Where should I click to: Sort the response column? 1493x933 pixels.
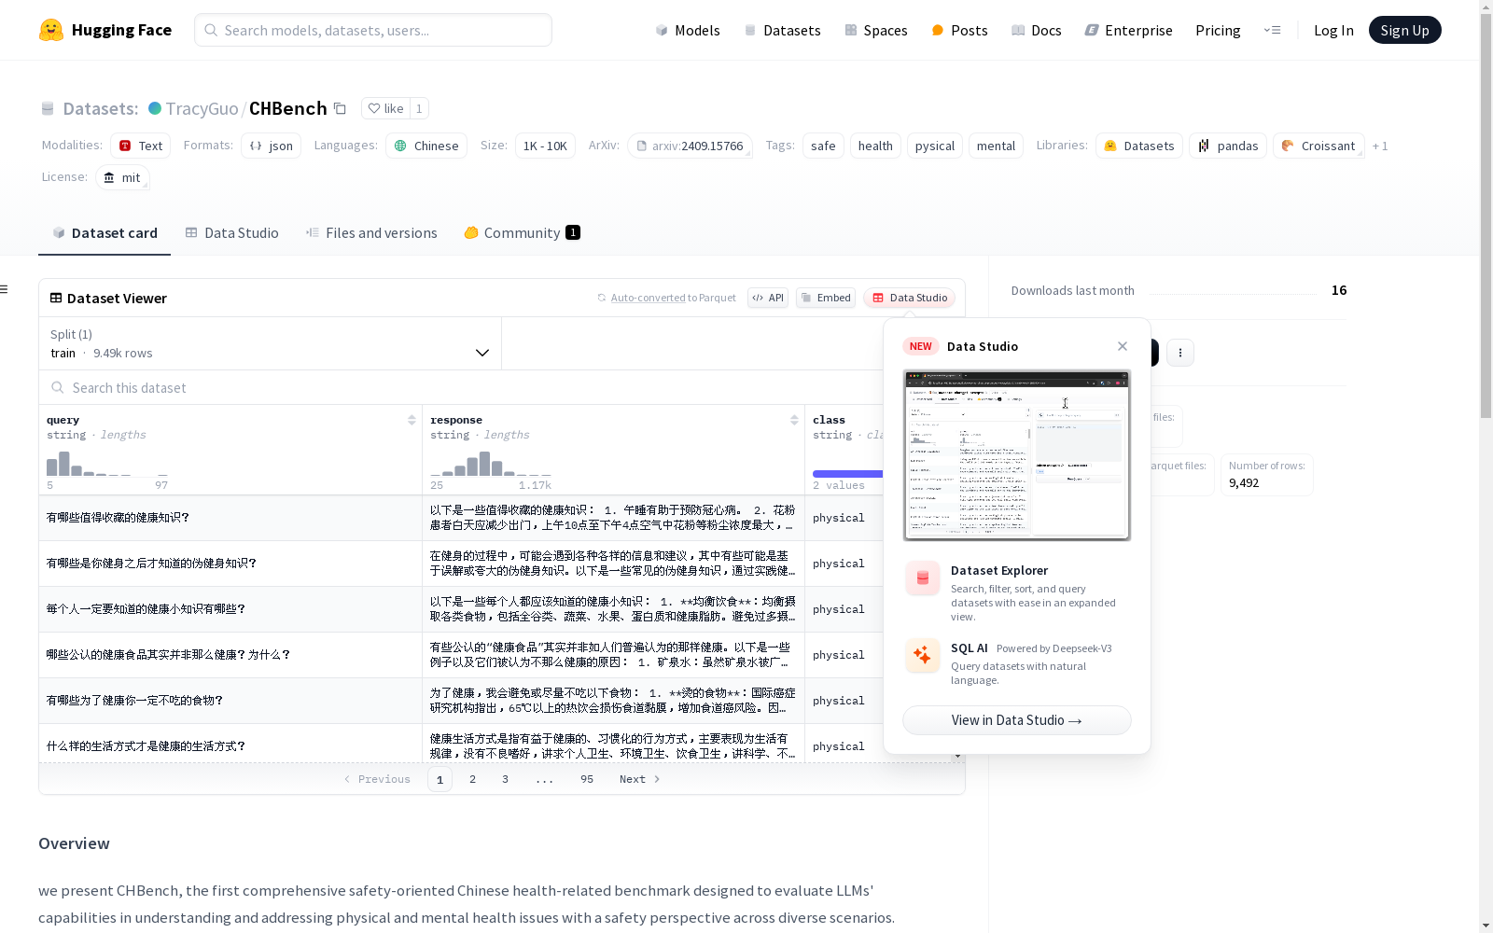794,420
